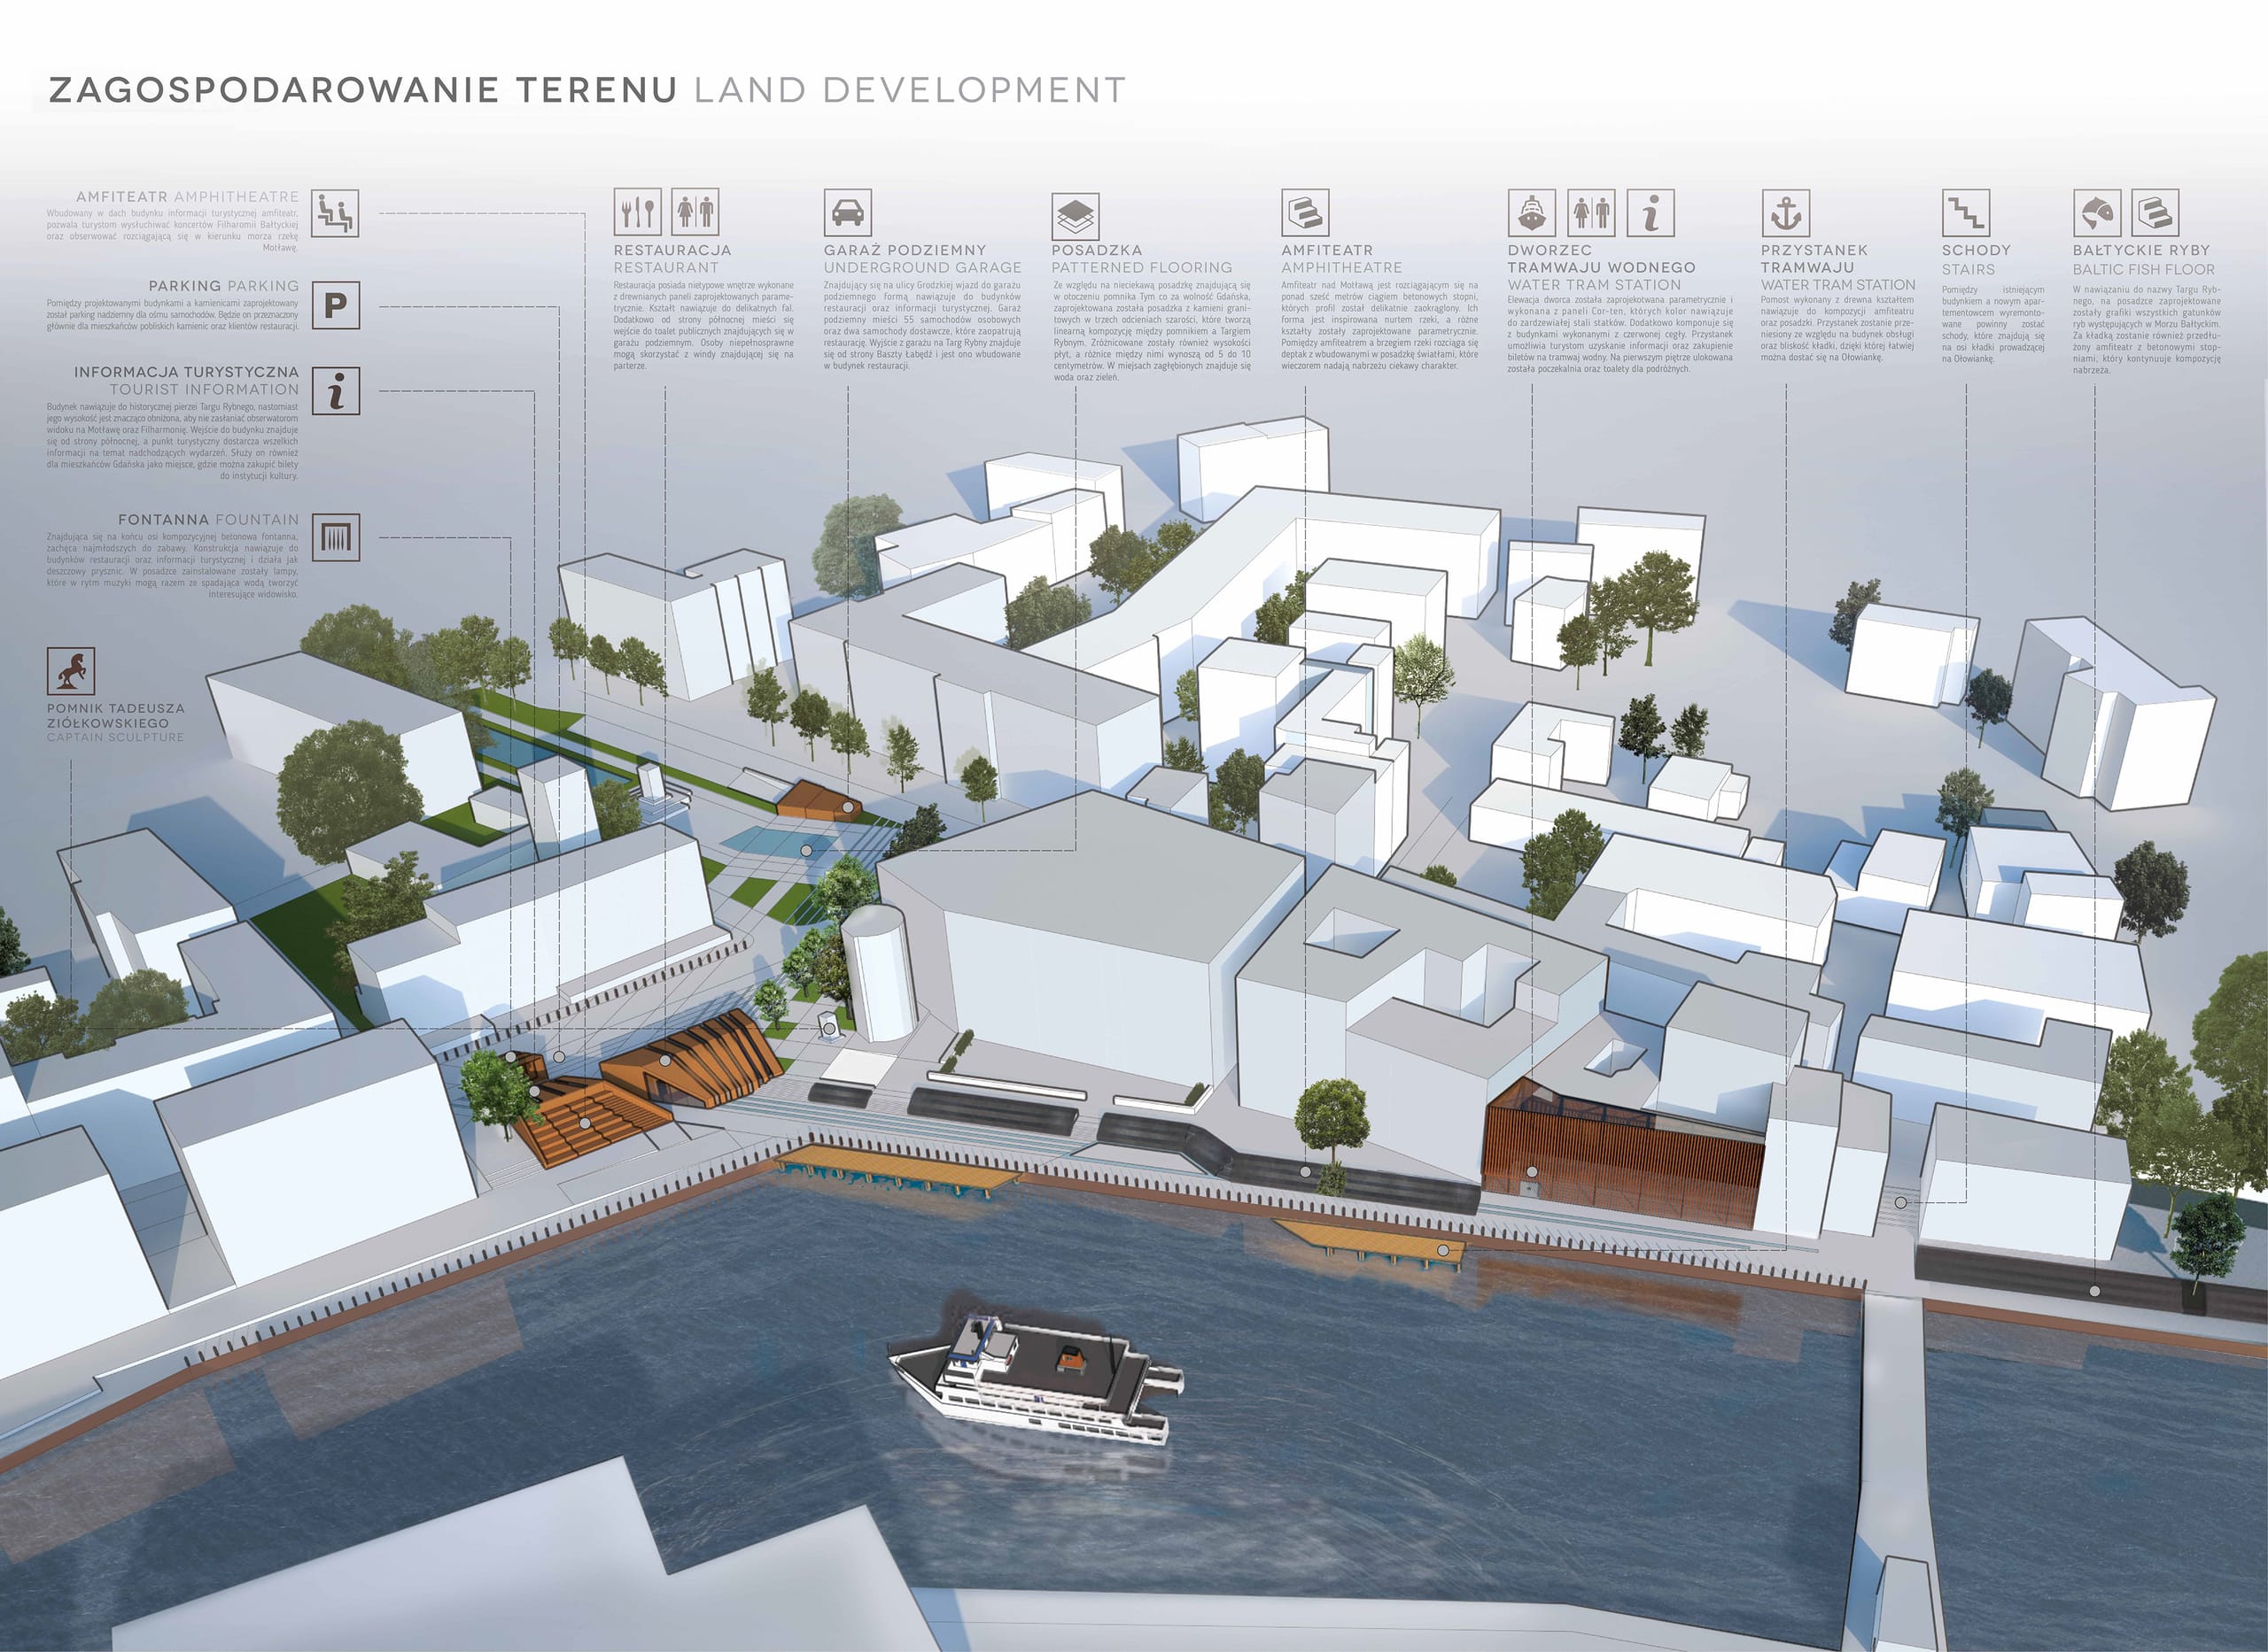Select the CAPTAIN SCULPTURE caption

pos(116,738)
